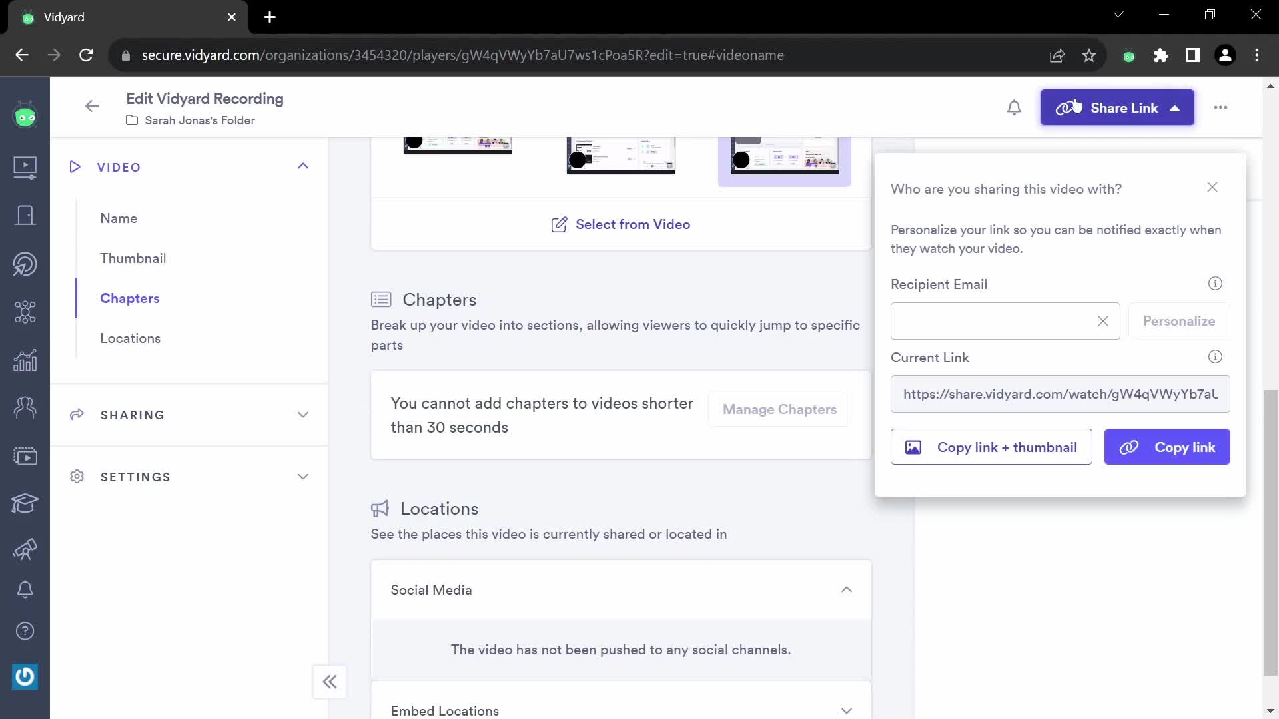
Task: Switch to the Vidyard browser tab
Action: [128, 17]
